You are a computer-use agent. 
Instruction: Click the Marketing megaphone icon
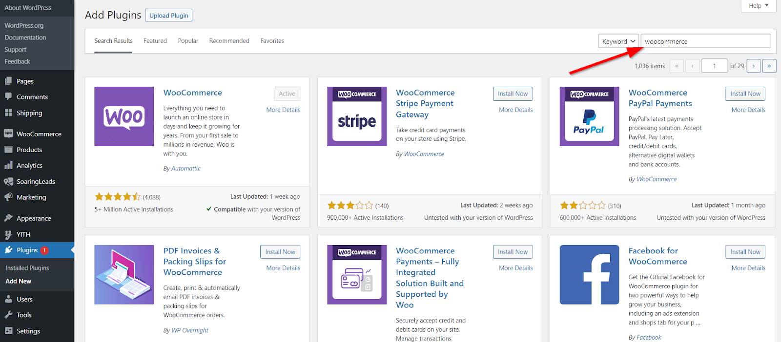8,197
